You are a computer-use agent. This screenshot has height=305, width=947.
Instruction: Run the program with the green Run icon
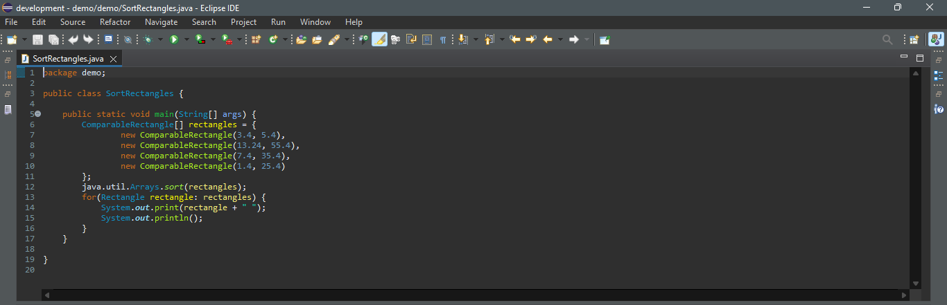pos(173,39)
